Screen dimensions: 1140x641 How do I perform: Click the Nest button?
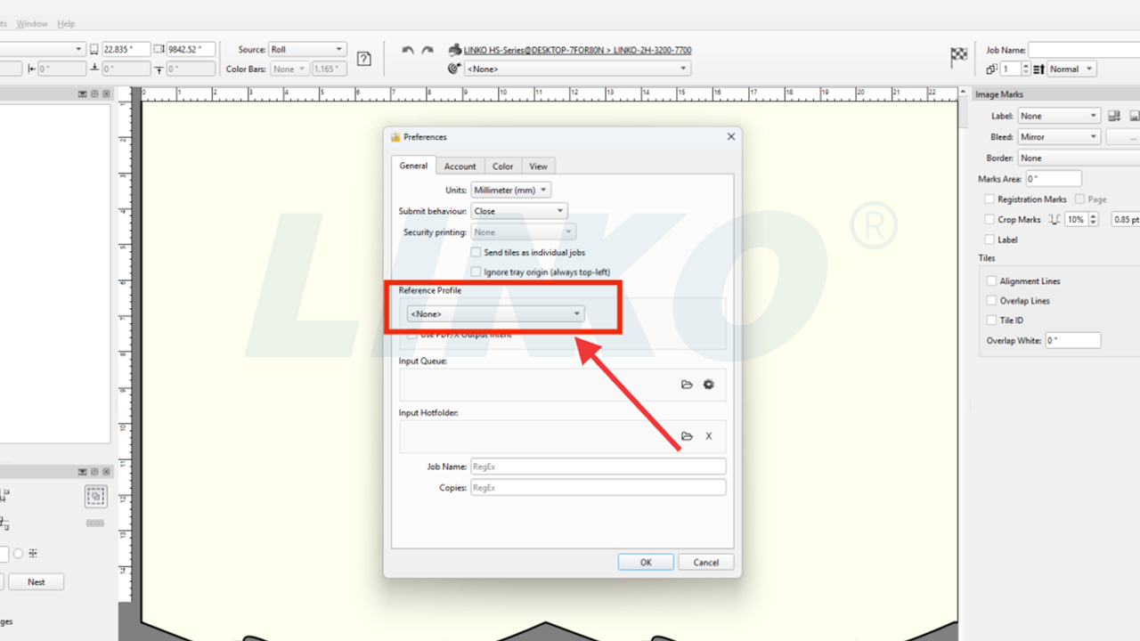(x=37, y=582)
